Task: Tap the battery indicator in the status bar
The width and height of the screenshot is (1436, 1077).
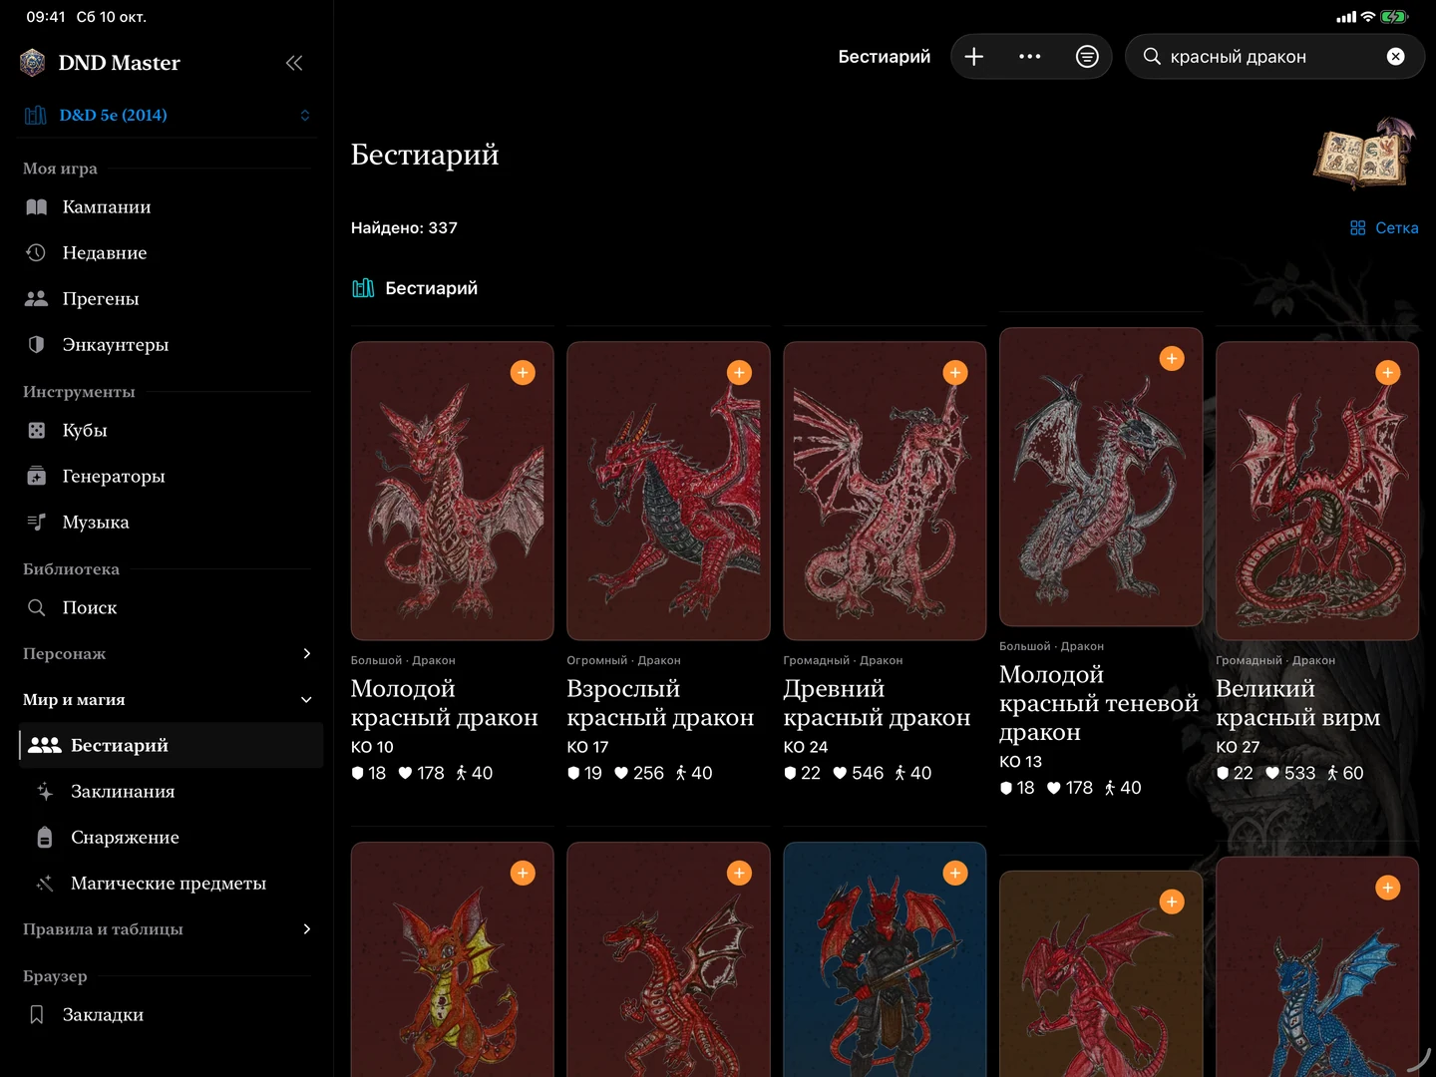Action: tap(1394, 17)
